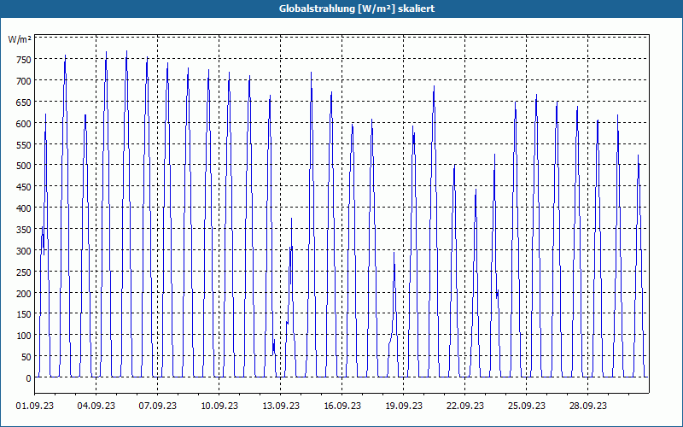Click the date label '19.09.23'

(x=404, y=407)
